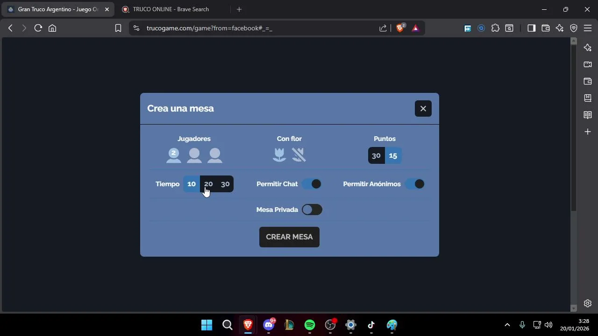The width and height of the screenshot is (598, 336).
Task: Click the CREAR MESA button
Action: pos(289,237)
